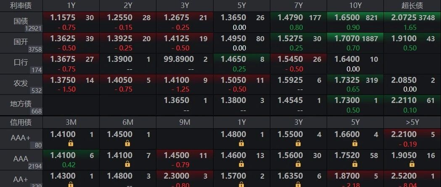Open the 农发 row label

[x=21, y=84]
